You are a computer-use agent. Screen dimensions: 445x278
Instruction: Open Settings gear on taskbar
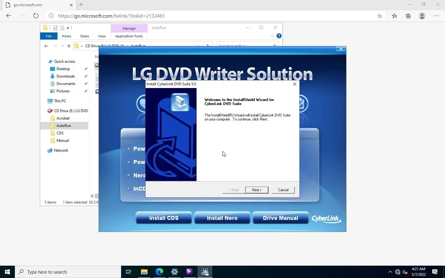(x=175, y=272)
